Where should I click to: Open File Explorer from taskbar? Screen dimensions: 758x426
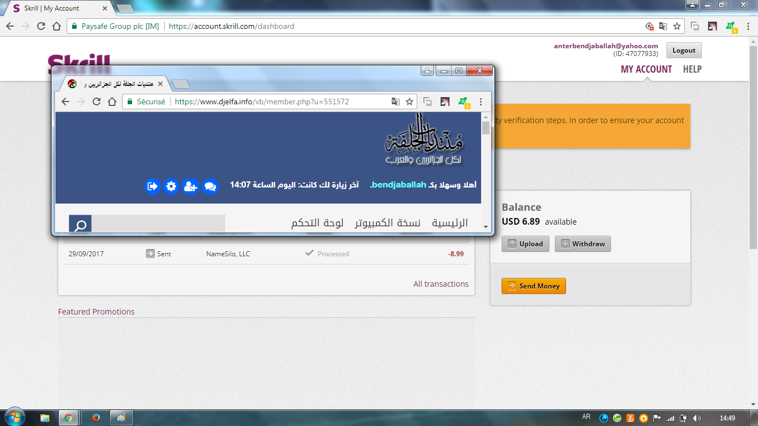coord(45,418)
